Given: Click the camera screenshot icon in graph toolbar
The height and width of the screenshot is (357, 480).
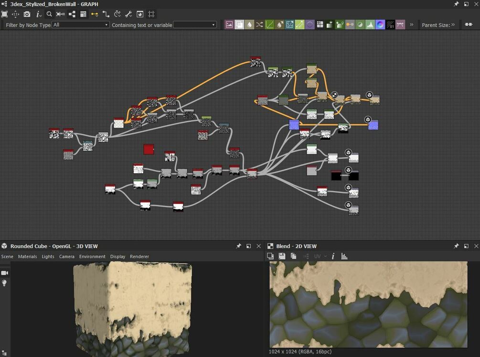Looking at the screenshot, I should point(27,14).
